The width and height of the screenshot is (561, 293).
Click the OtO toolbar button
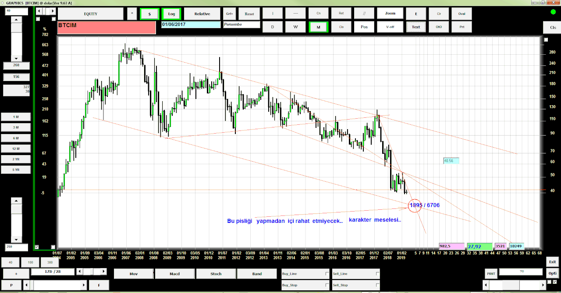pyautogui.click(x=439, y=27)
